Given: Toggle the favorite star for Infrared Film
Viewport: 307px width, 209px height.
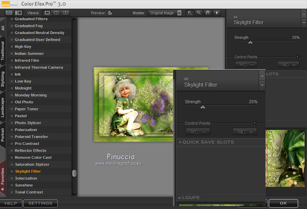Looking at the screenshot, I should 12,60.
